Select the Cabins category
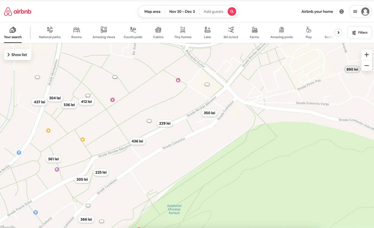This screenshot has height=228, width=374. [x=158, y=33]
